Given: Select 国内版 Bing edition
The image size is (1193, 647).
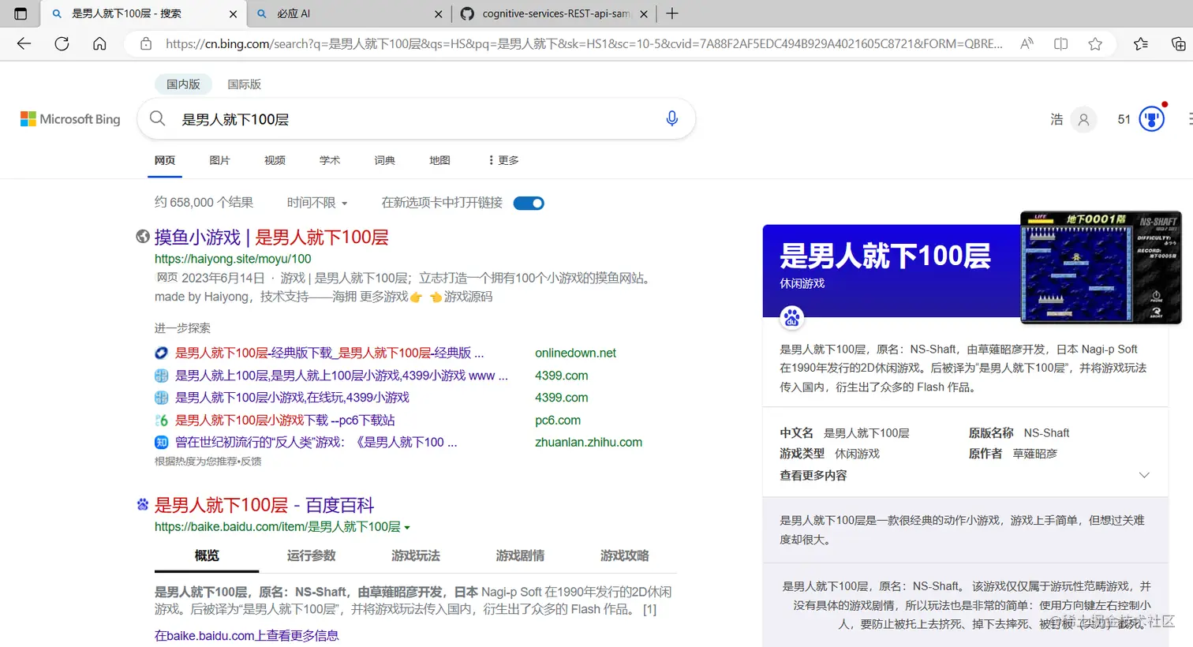Looking at the screenshot, I should tap(183, 84).
